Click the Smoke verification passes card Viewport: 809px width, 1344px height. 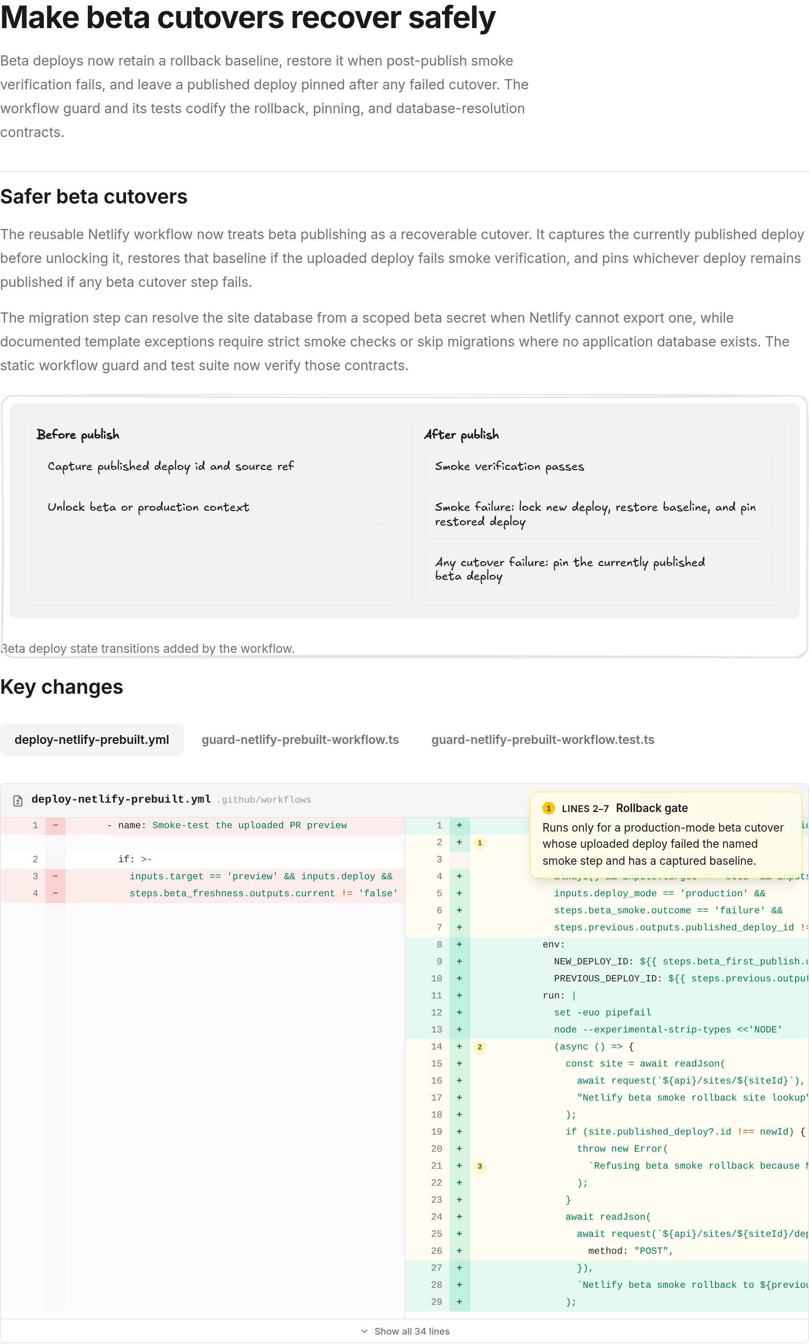click(x=597, y=467)
